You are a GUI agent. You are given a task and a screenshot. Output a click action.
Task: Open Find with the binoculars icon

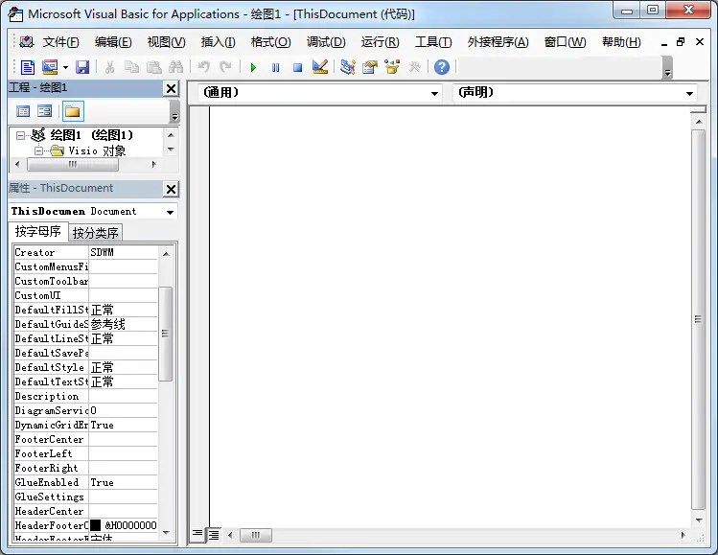pos(175,67)
